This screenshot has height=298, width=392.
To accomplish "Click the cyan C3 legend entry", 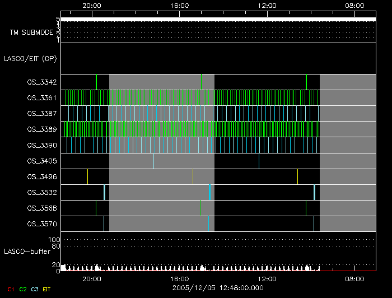I will point(35,290).
